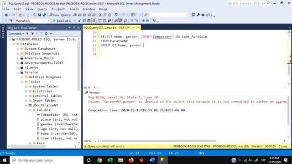Expand the Keys folder node
Image resolution: width=292 pixels, height=164 pixels.
pyautogui.click(x=30, y=143)
